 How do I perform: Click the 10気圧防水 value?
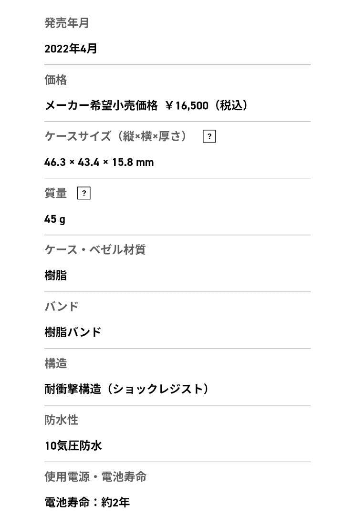(x=73, y=446)
